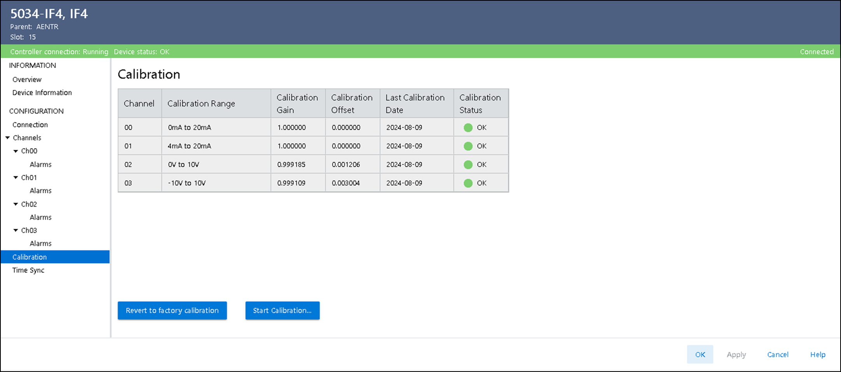Open the Overview page
Viewport: 841px width, 372px height.
click(x=27, y=80)
